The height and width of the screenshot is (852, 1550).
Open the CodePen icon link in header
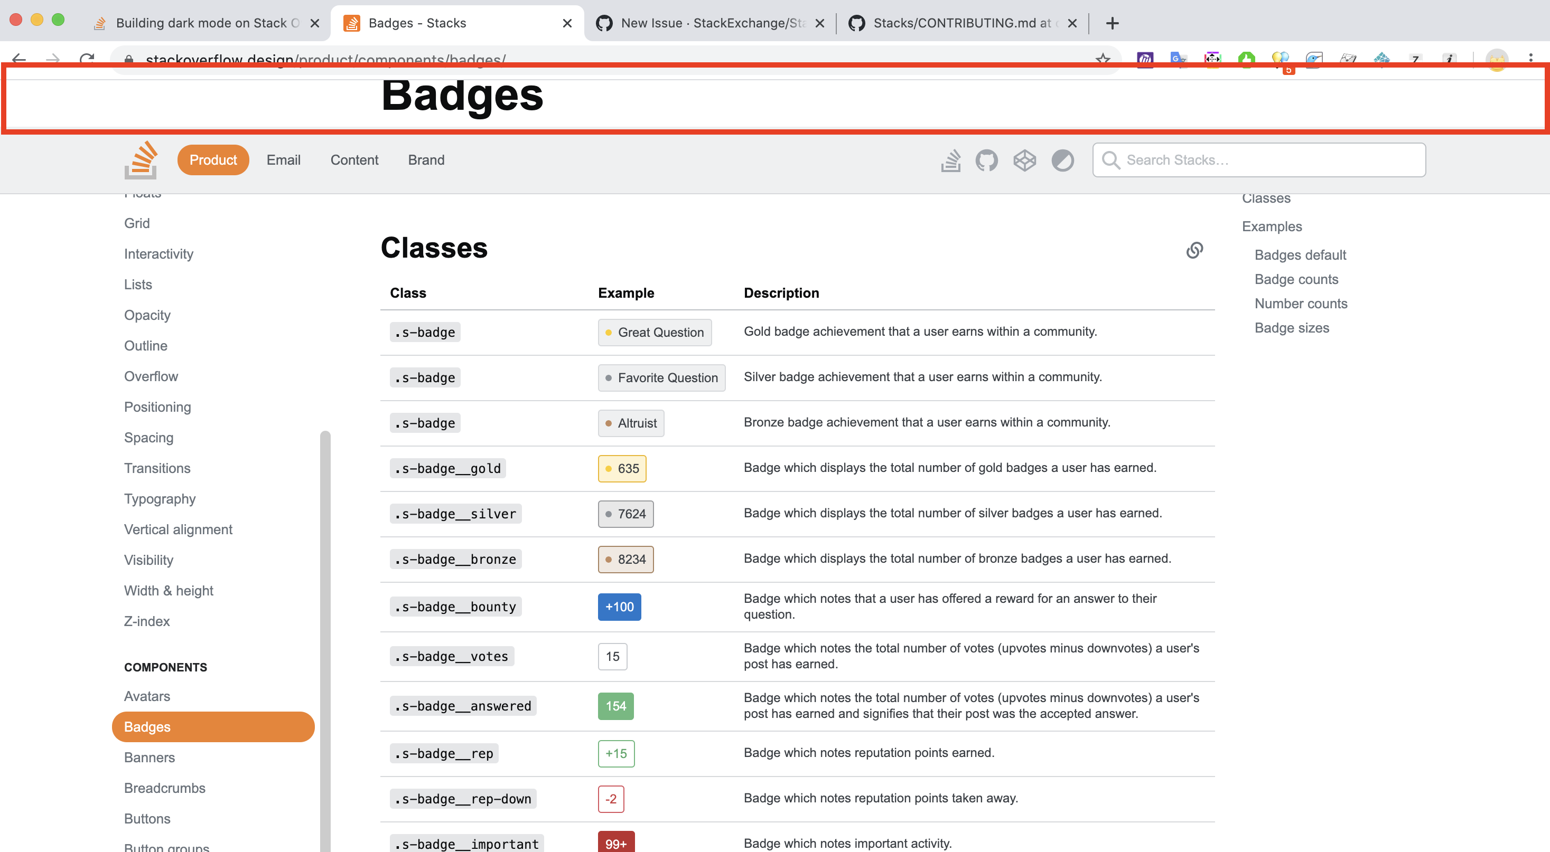coord(1024,160)
